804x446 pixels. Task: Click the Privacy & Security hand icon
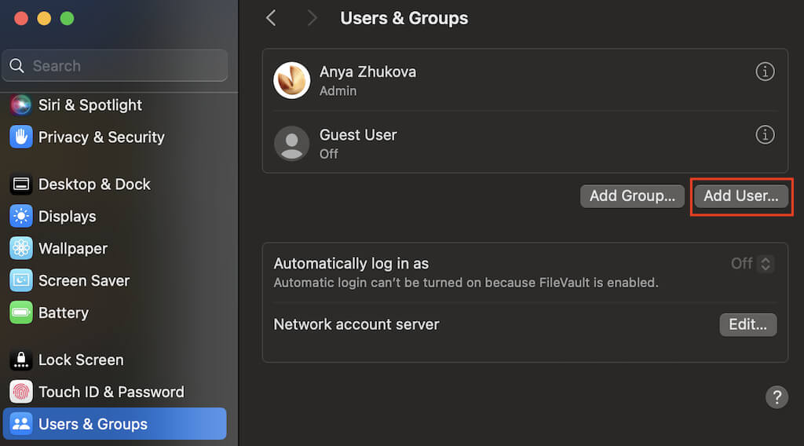click(21, 137)
